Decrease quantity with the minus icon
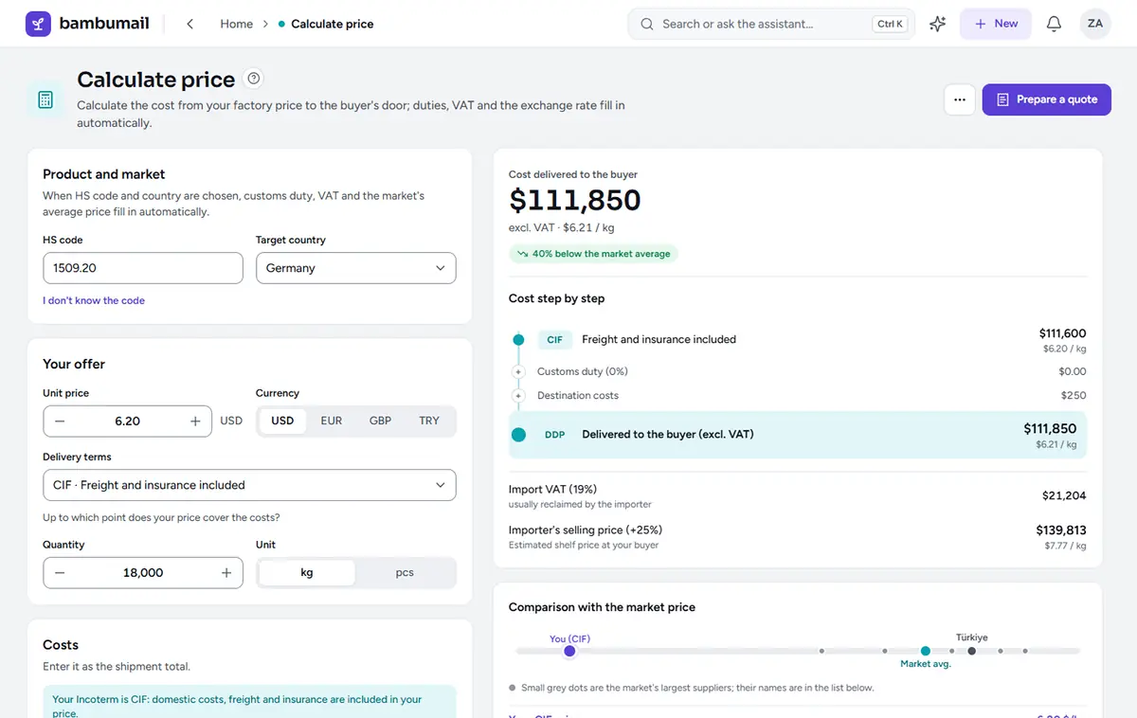Screen dimensions: 1137x718 point(60,573)
